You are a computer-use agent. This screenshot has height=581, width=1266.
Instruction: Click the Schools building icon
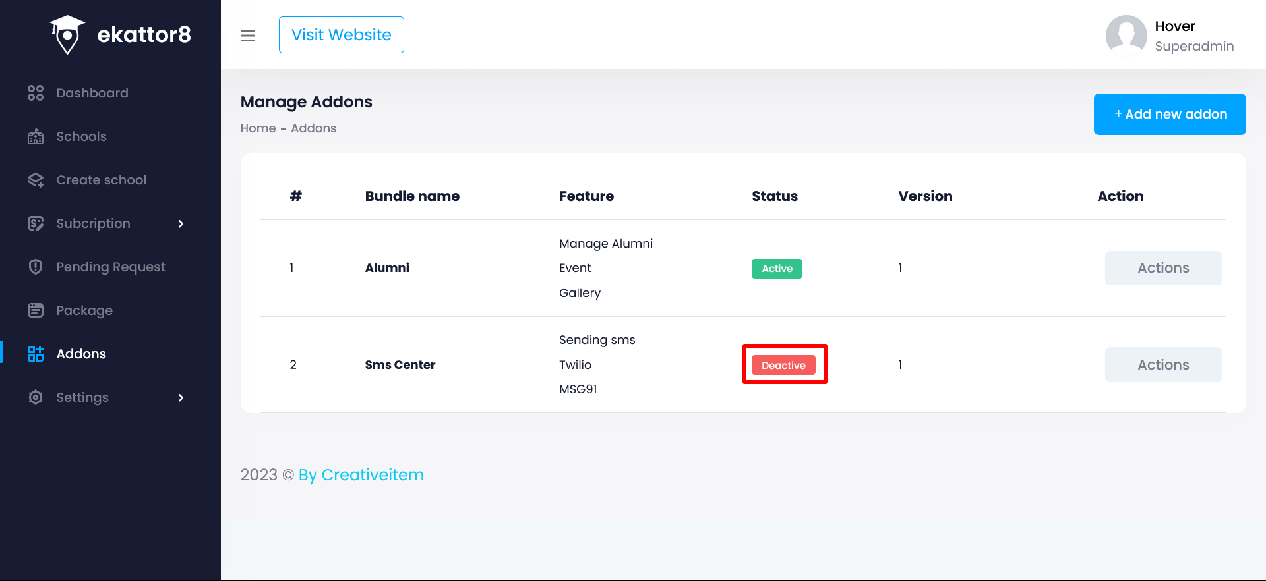pos(36,136)
